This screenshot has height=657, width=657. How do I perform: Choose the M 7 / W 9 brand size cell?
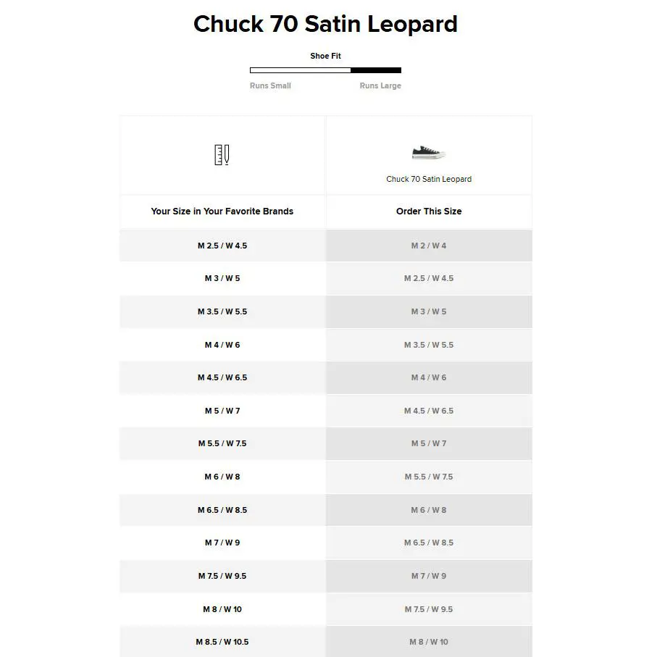point(222,543)
